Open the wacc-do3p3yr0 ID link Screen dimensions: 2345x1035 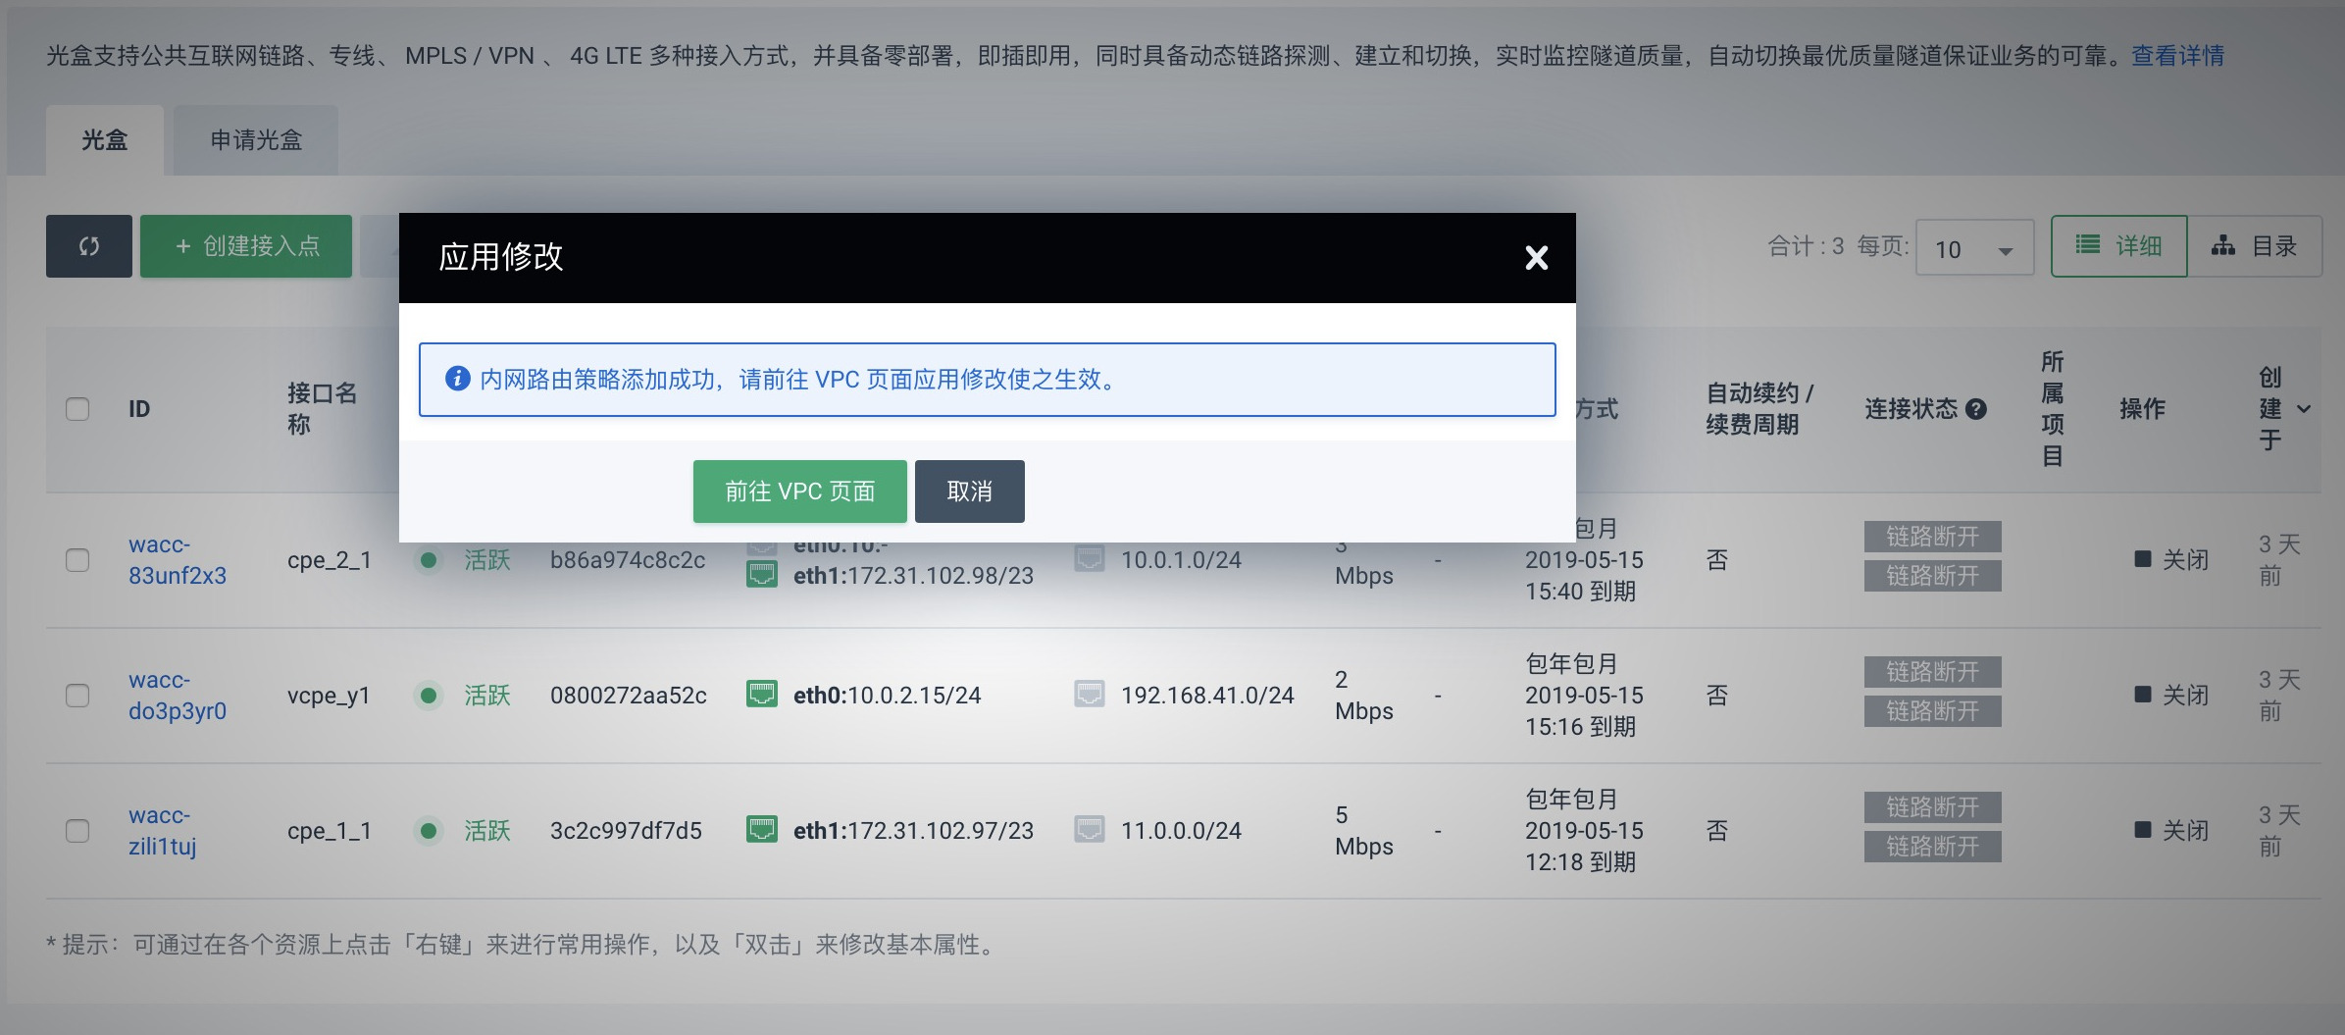coord(178,696)
